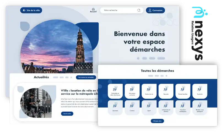The width and height of the screenshot is (223, 132).
Task: Open the V'lille location de vélo headline
Action: (x=79, y=92)
